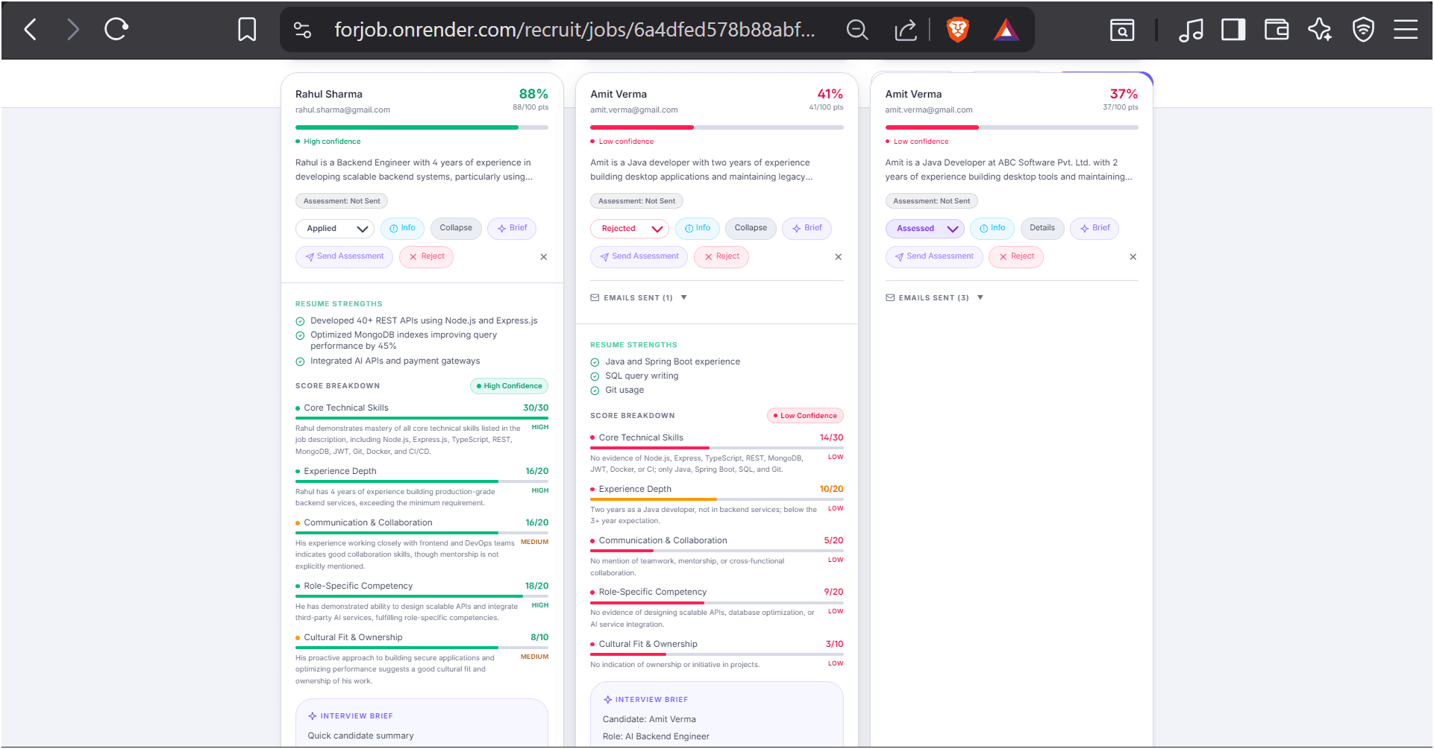Toggle the sidebar panel icon
Screen dimensions: 1434x749
click(1233, 30)
